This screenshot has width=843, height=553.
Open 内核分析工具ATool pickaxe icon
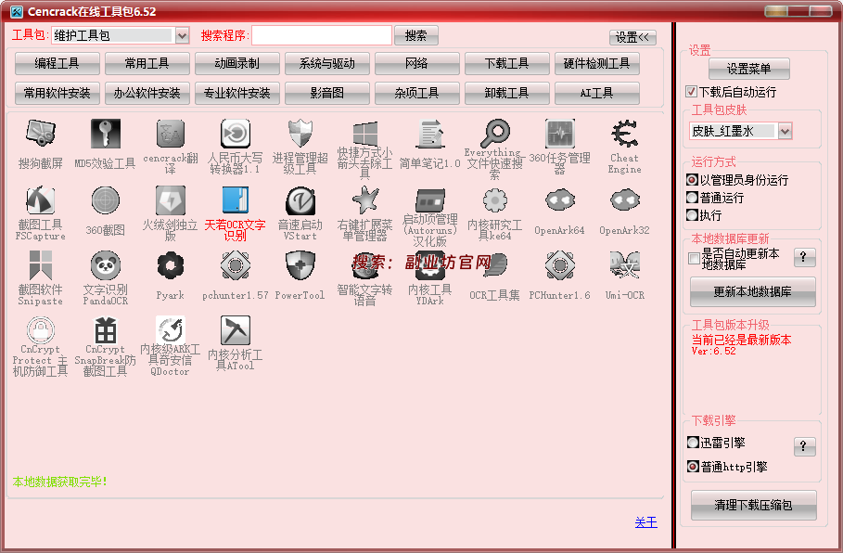coord(236,329)
